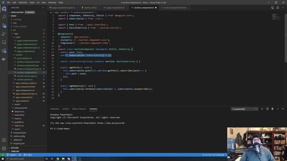Create a new terminal with plus icon
This screenshot has width=287, height=161.
tap(262, 109)
